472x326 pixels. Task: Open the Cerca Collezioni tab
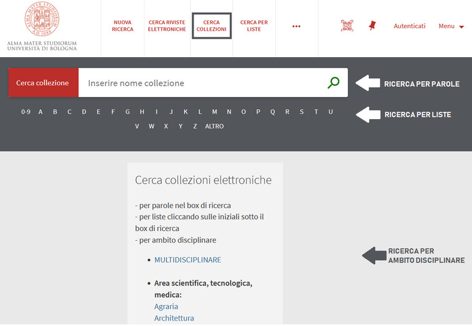(211, 26)
